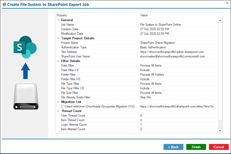Click the Migration List heading
Screen dimensions: 231x154
point(71,102)
